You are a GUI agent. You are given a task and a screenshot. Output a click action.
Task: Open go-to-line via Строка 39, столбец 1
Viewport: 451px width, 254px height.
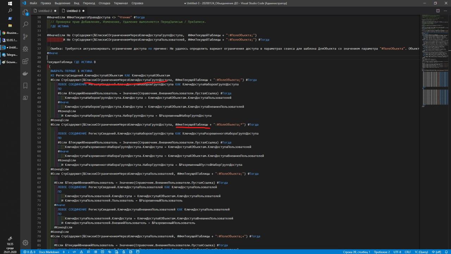coord(357,252)
